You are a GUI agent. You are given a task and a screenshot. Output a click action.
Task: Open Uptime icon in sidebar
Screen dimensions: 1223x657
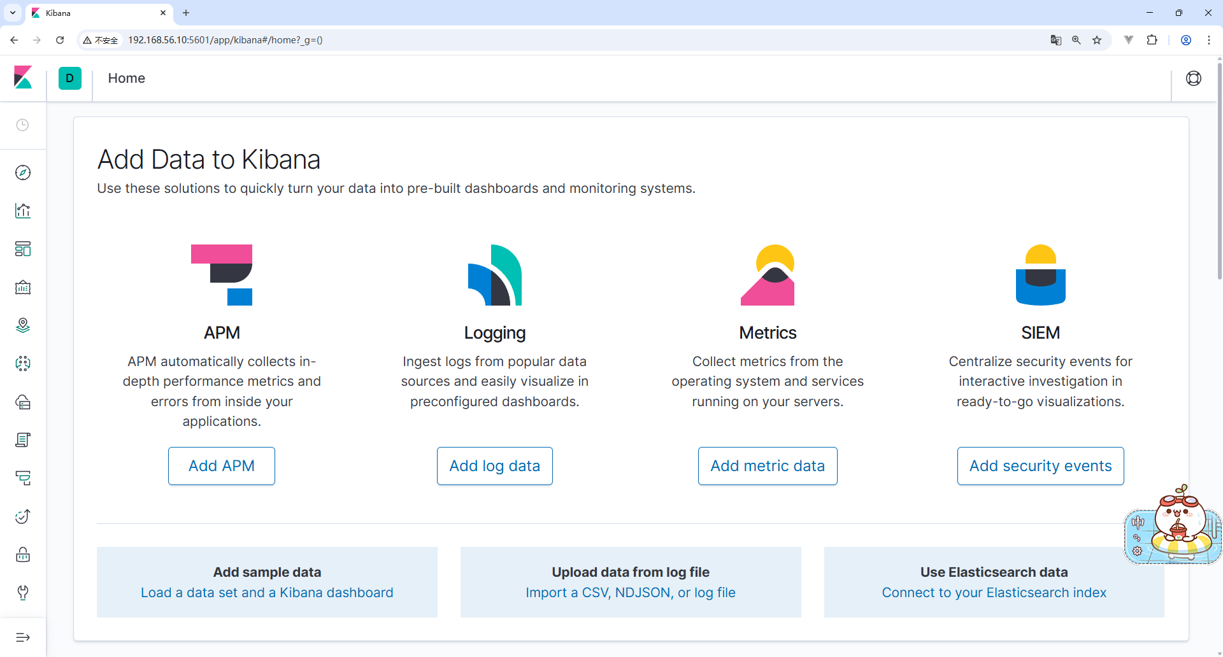(x=23, y=516)
